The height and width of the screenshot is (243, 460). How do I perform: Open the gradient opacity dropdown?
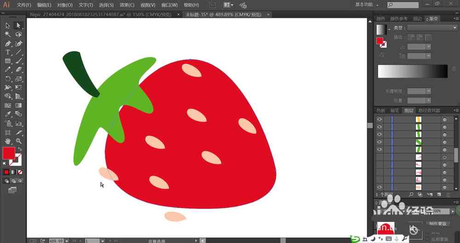pyautogui.click(x=429, y=91)
